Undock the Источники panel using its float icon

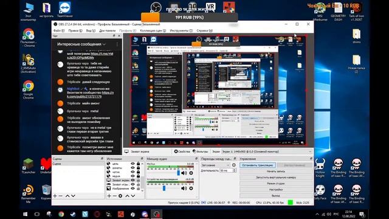click(142, 159)
